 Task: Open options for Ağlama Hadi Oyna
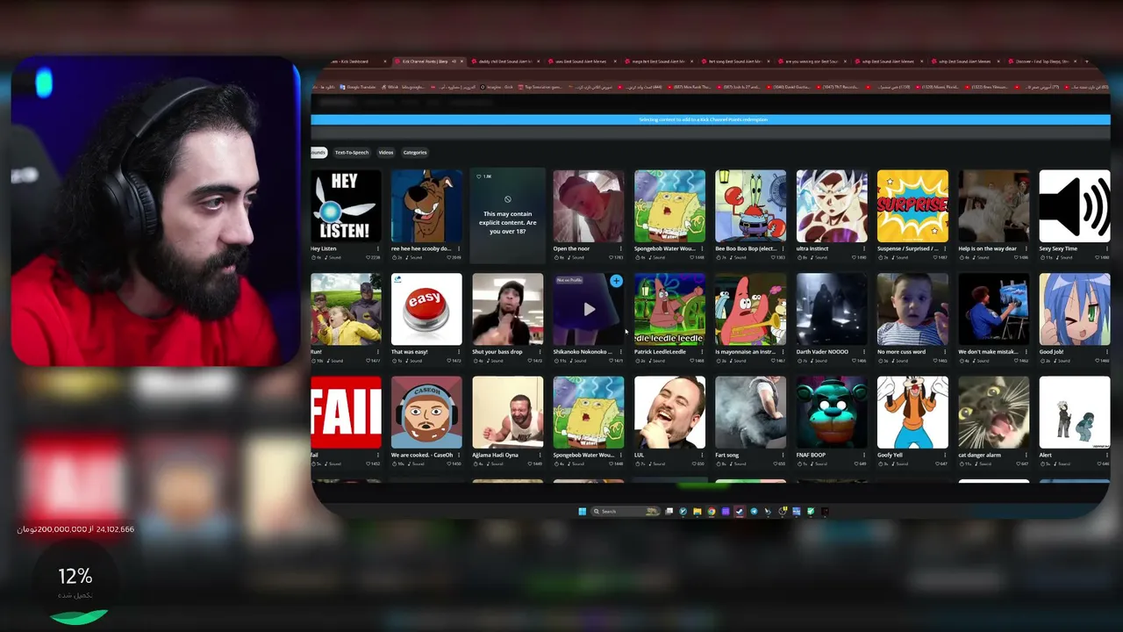pyautogui.click(x=540, y=455)
